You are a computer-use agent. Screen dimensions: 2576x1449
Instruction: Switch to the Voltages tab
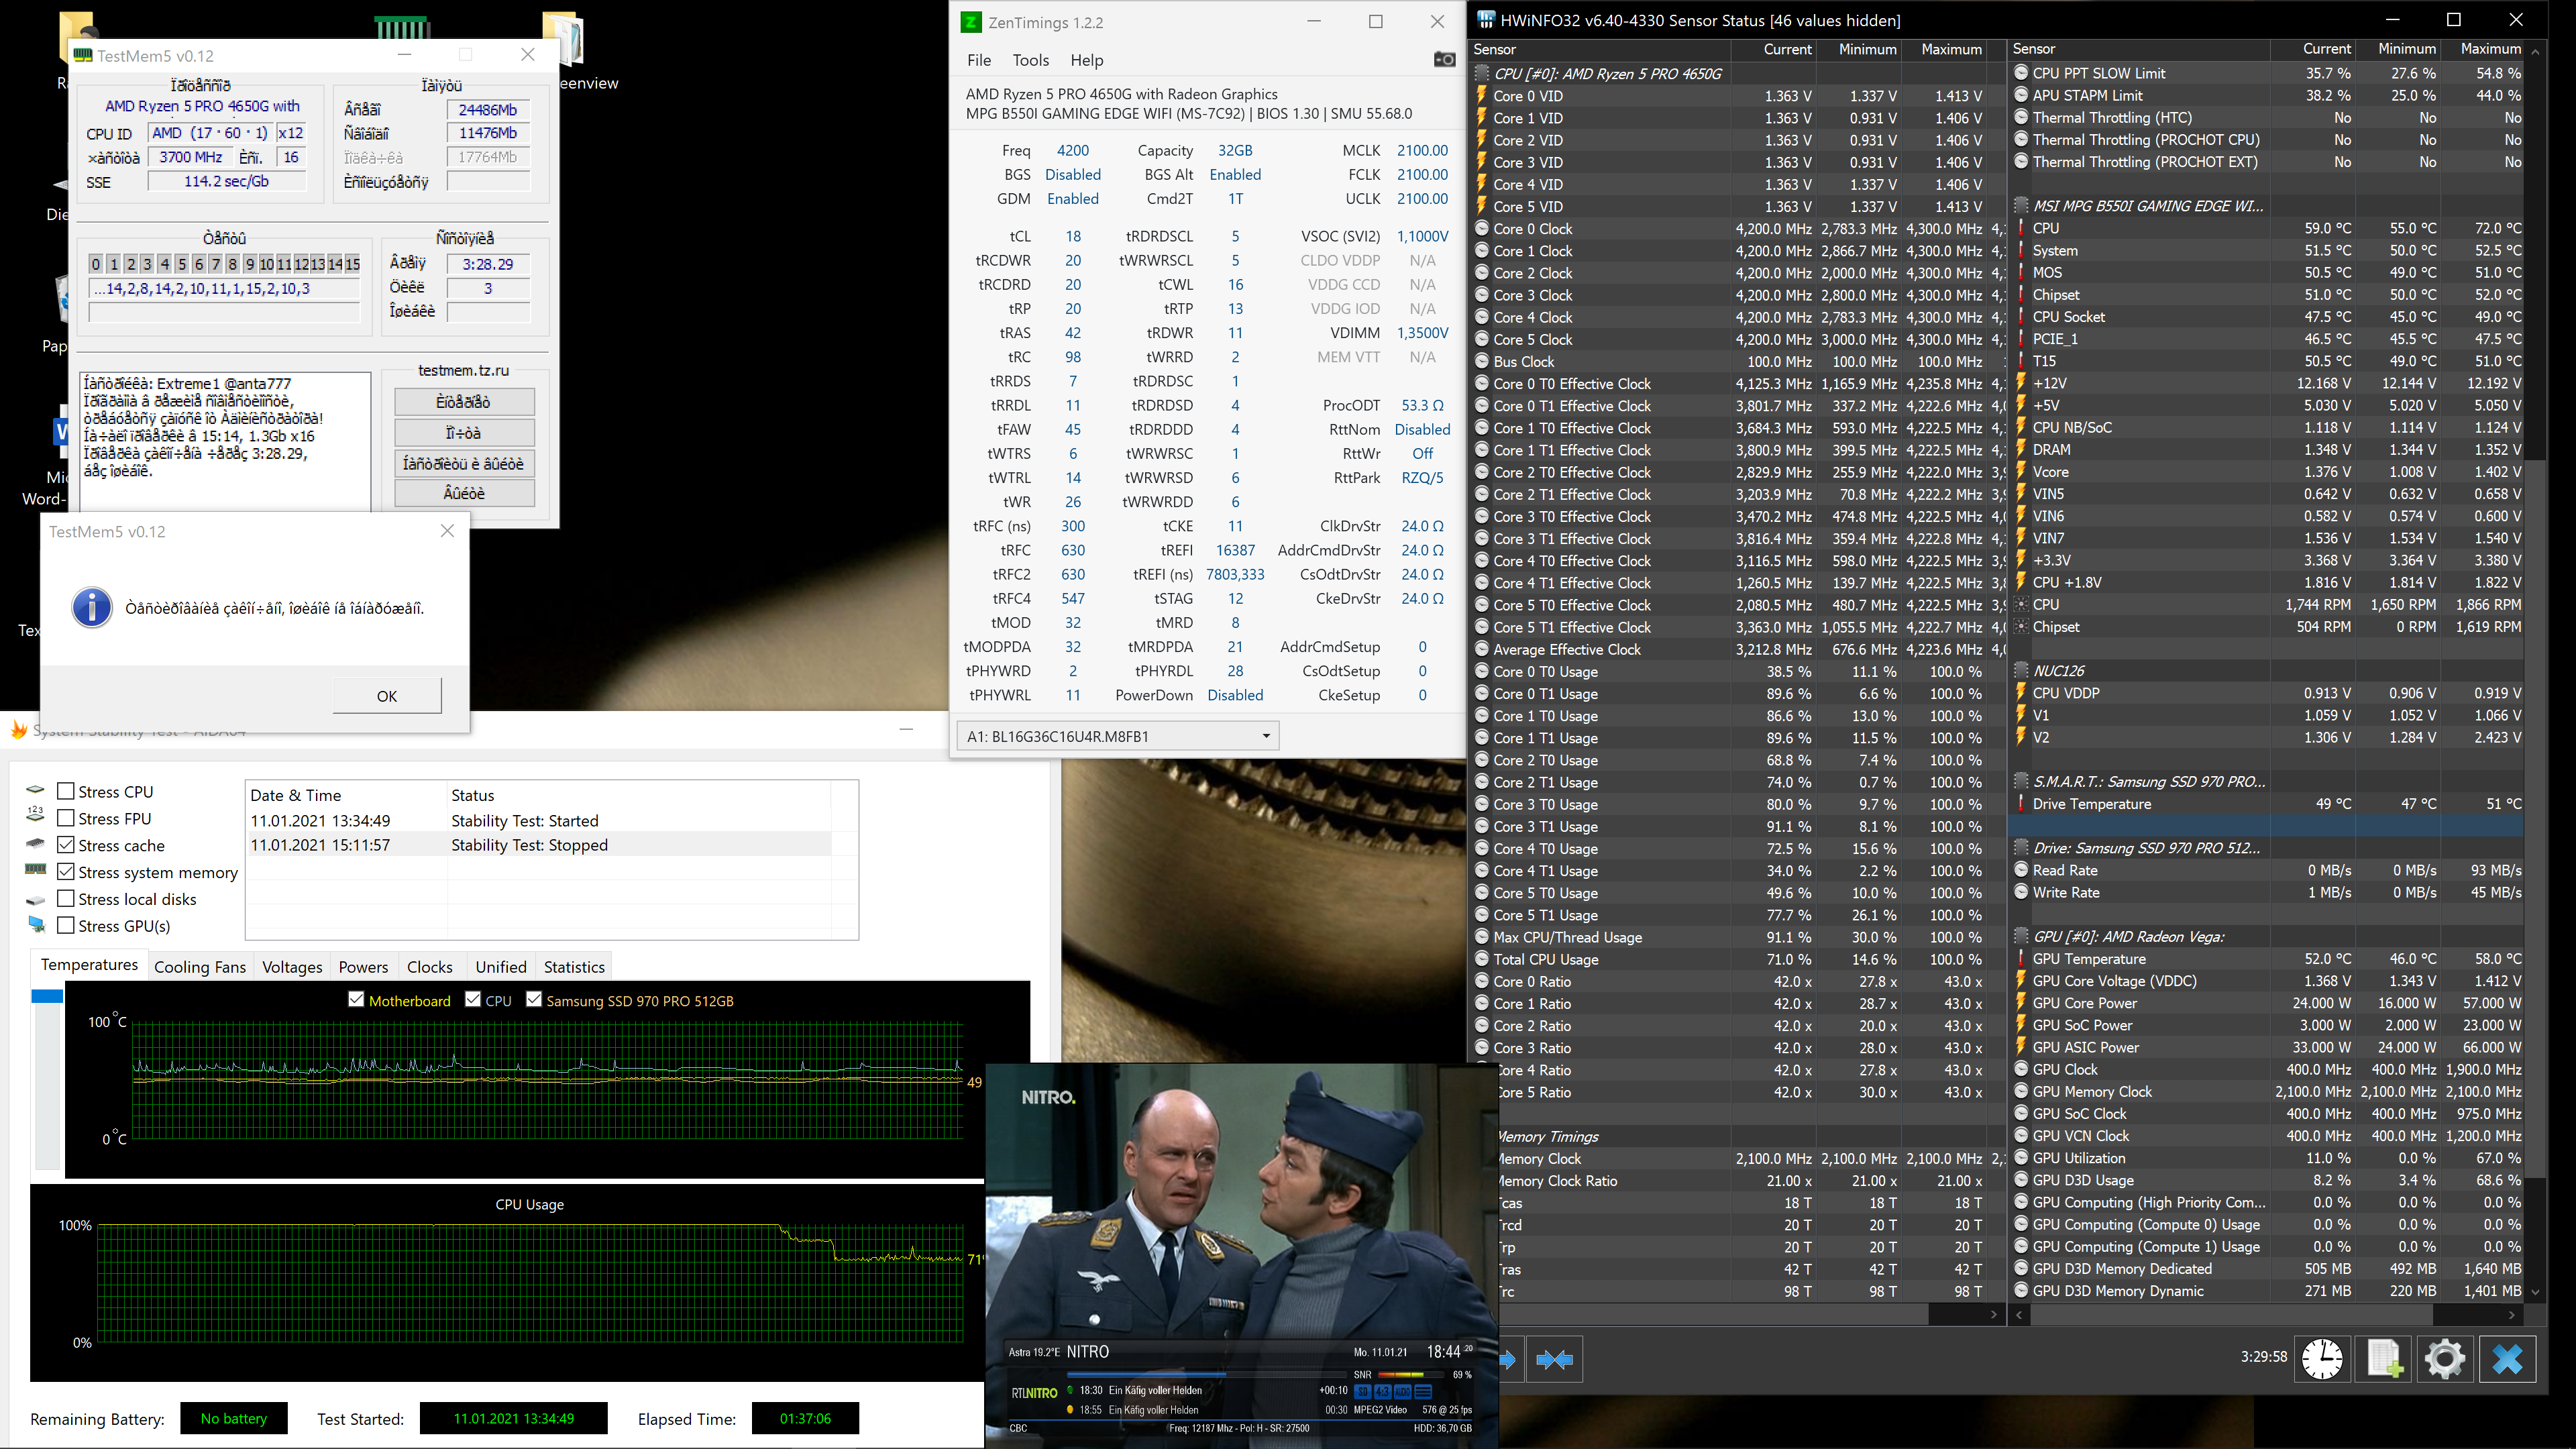click(292, 967)
